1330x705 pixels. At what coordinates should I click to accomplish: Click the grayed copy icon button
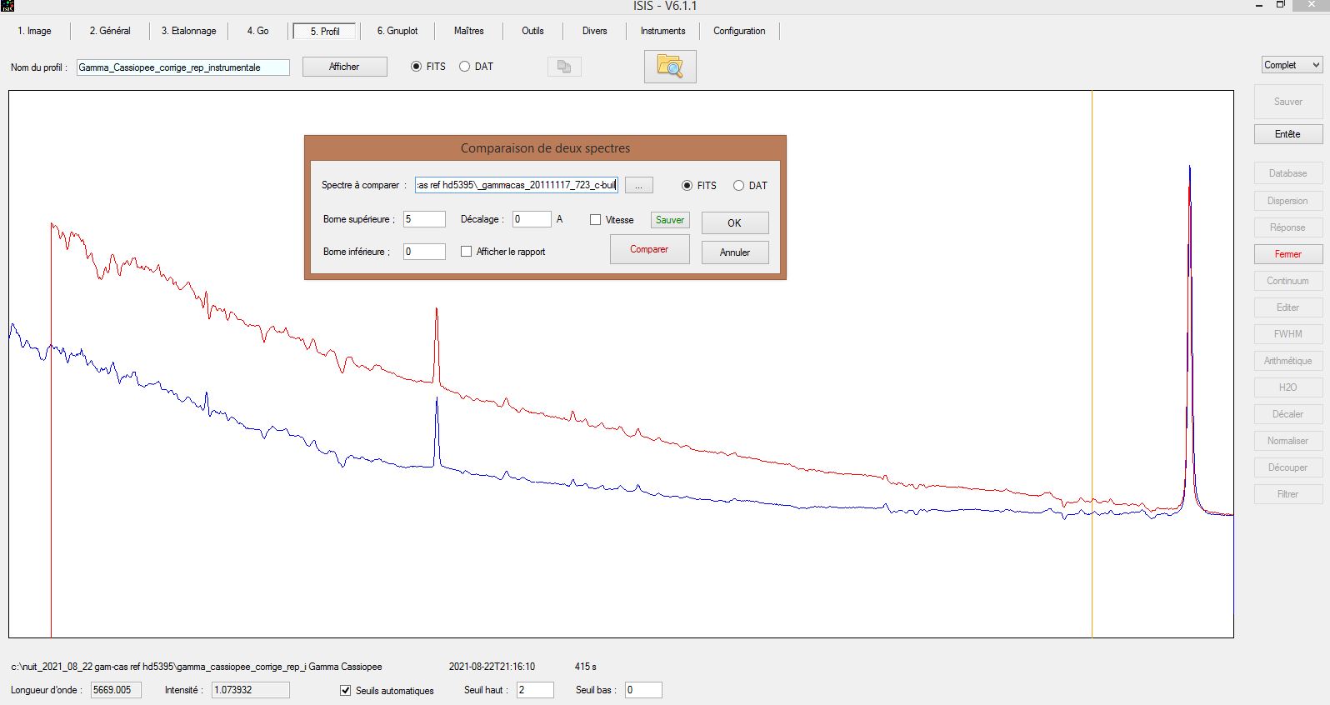[564, 67]
